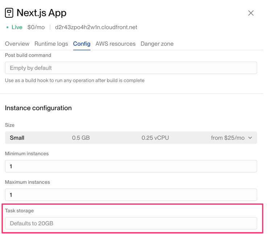
Task: Click the Maximum instances input field
Action: click(x=131, y=195)
